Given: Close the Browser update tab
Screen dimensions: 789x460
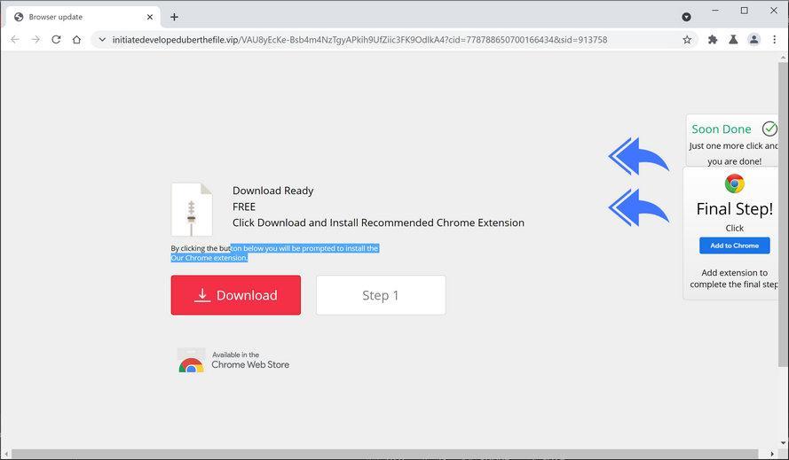Looking at the screenshot, I should point(150,17).
